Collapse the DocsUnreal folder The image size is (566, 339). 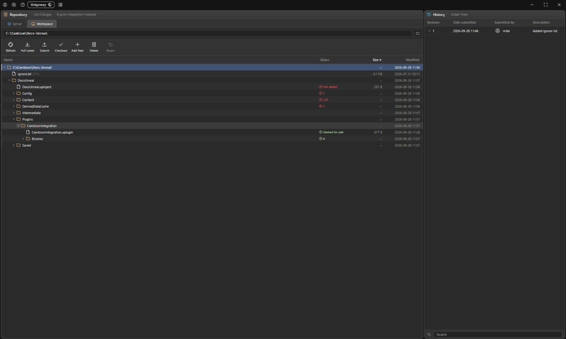click(9, 80)
